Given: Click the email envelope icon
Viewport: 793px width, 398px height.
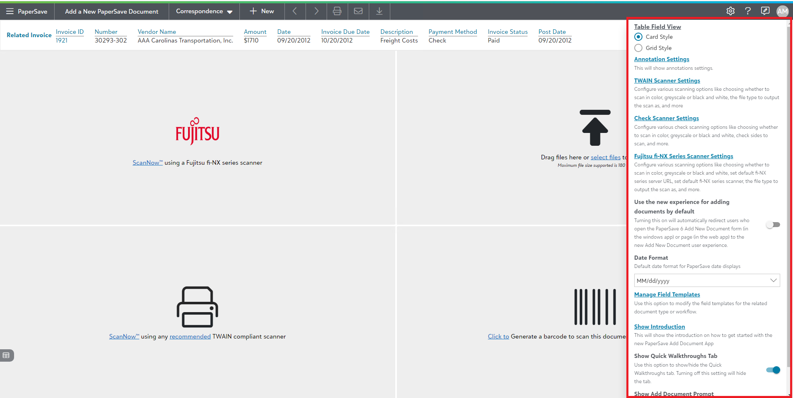Looking at the screenshot, I should (358, 11).
